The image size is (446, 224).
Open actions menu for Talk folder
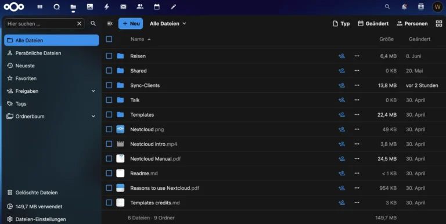coord(357,100)
